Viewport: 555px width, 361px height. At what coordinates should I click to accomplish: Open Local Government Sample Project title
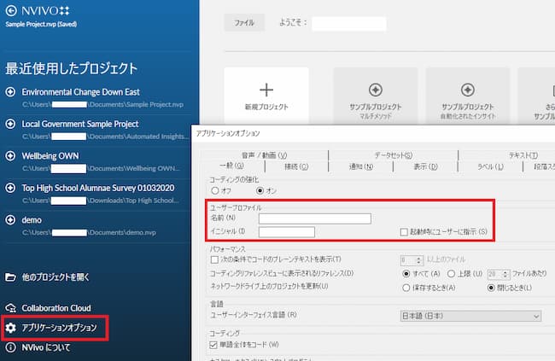point(80,124)
